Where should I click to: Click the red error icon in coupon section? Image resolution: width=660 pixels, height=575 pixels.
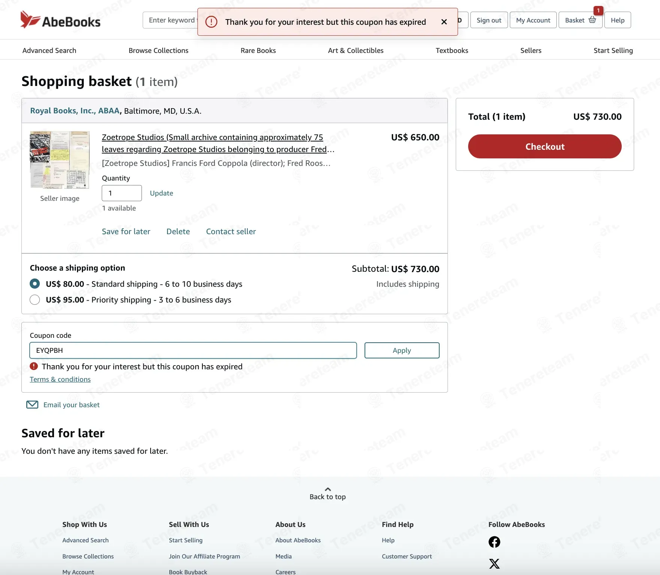34,366
